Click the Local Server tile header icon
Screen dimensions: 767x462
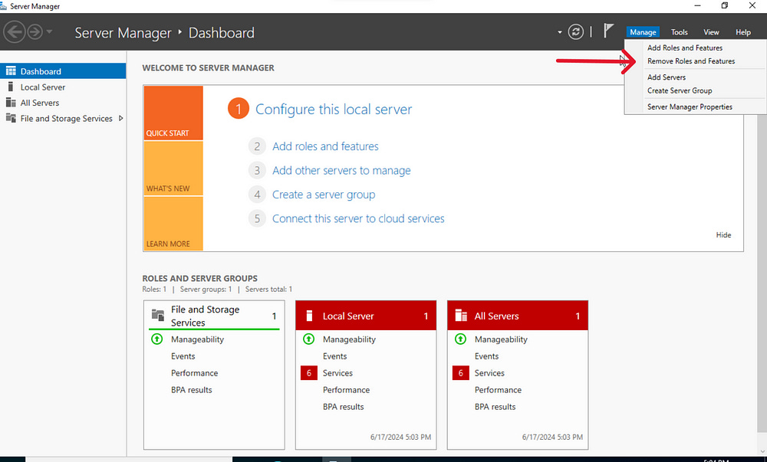tap(309, 316)
